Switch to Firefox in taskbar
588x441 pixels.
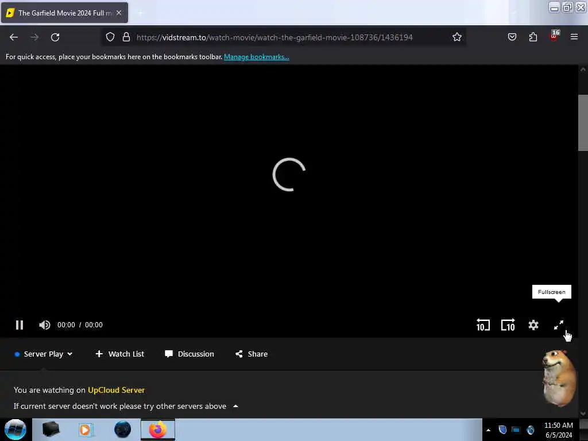coord(158,430)
